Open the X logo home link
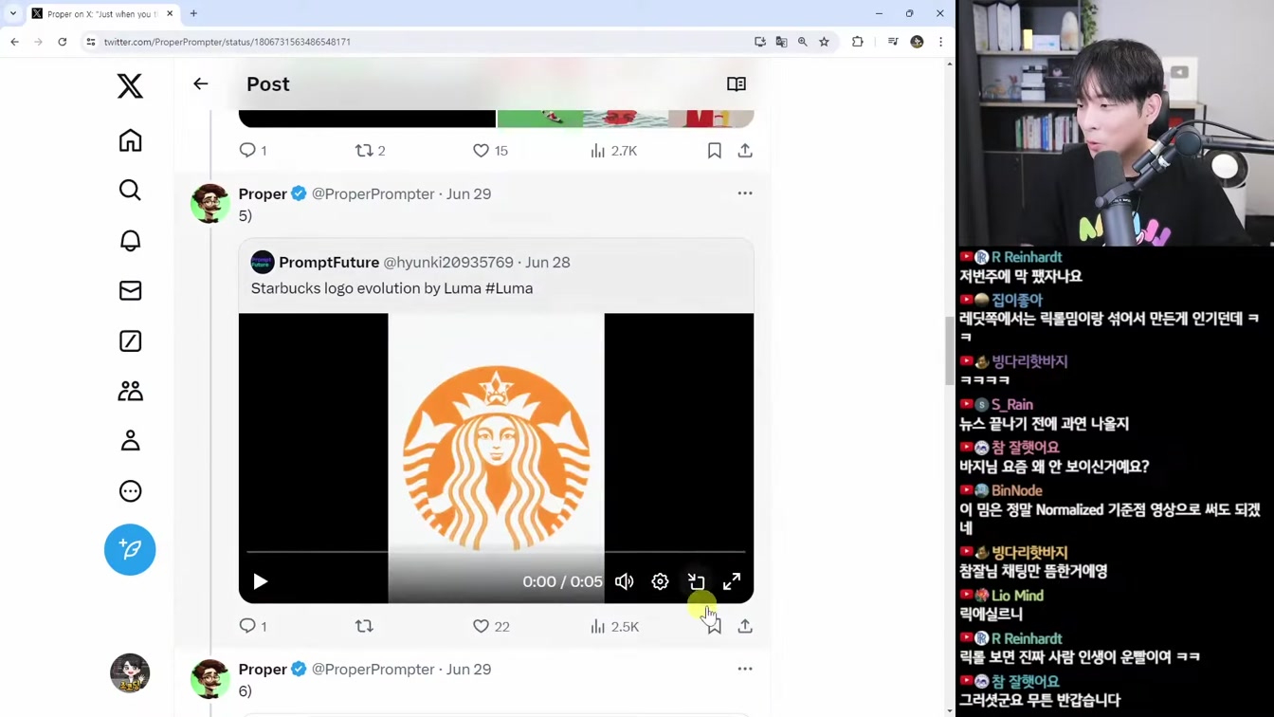1274x717 pixels. (130, 86)
